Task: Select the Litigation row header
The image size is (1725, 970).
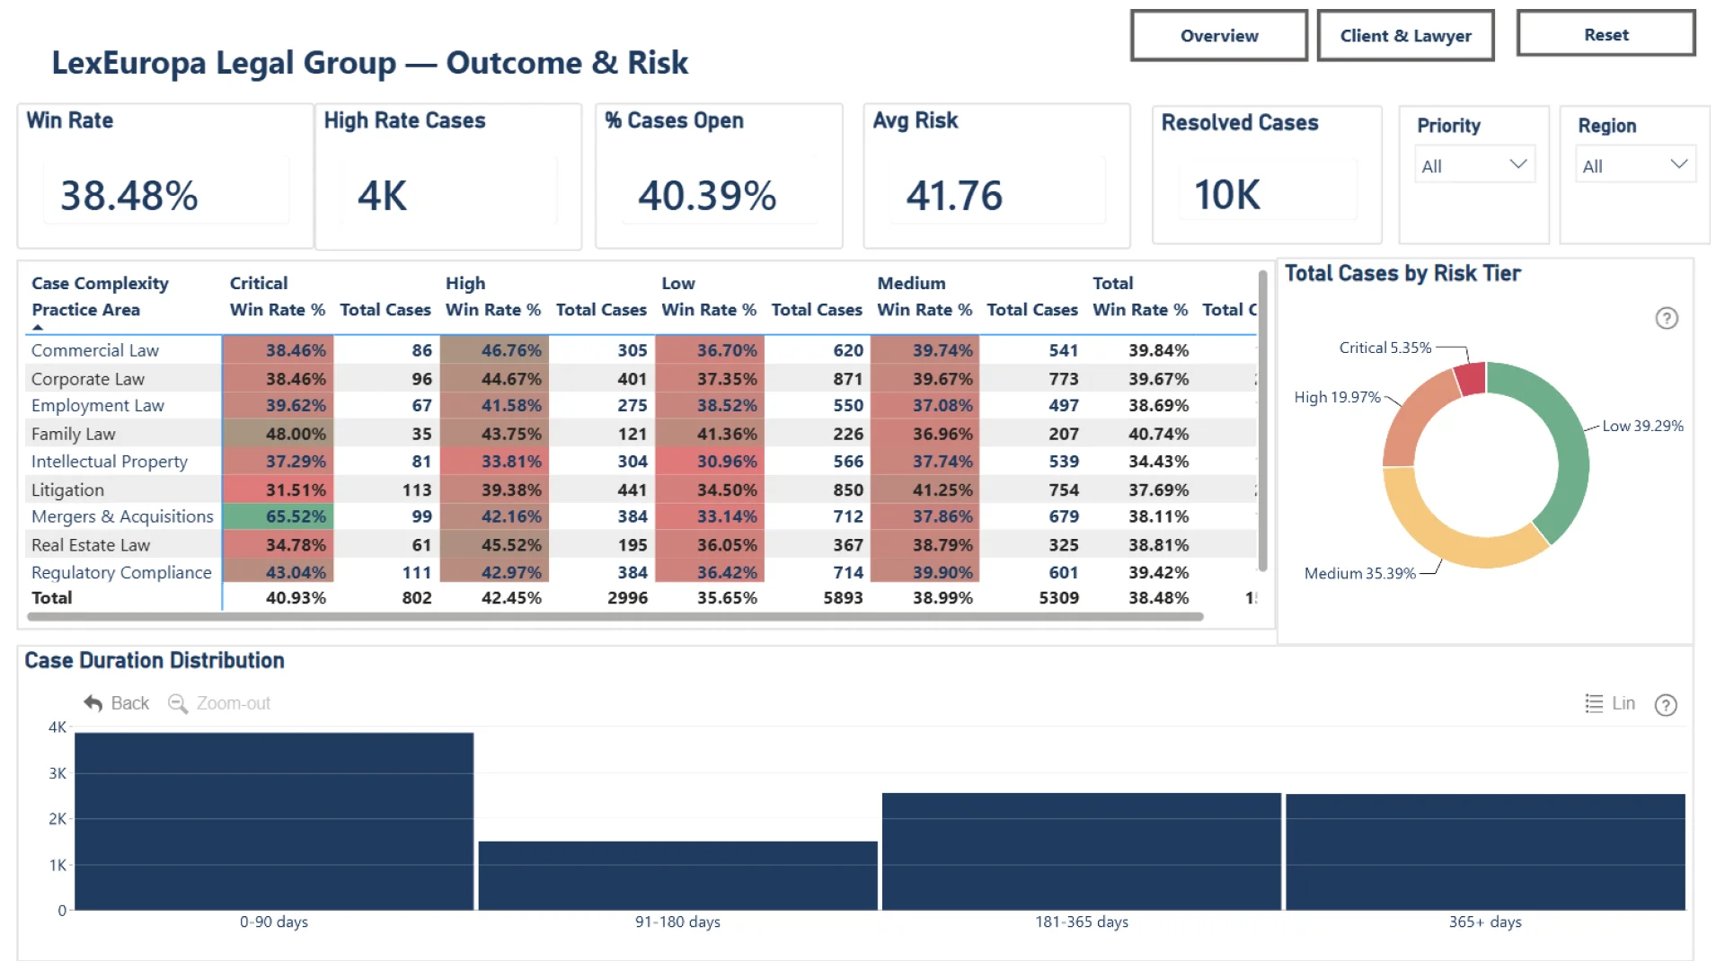Action: (x=68, y=490)
